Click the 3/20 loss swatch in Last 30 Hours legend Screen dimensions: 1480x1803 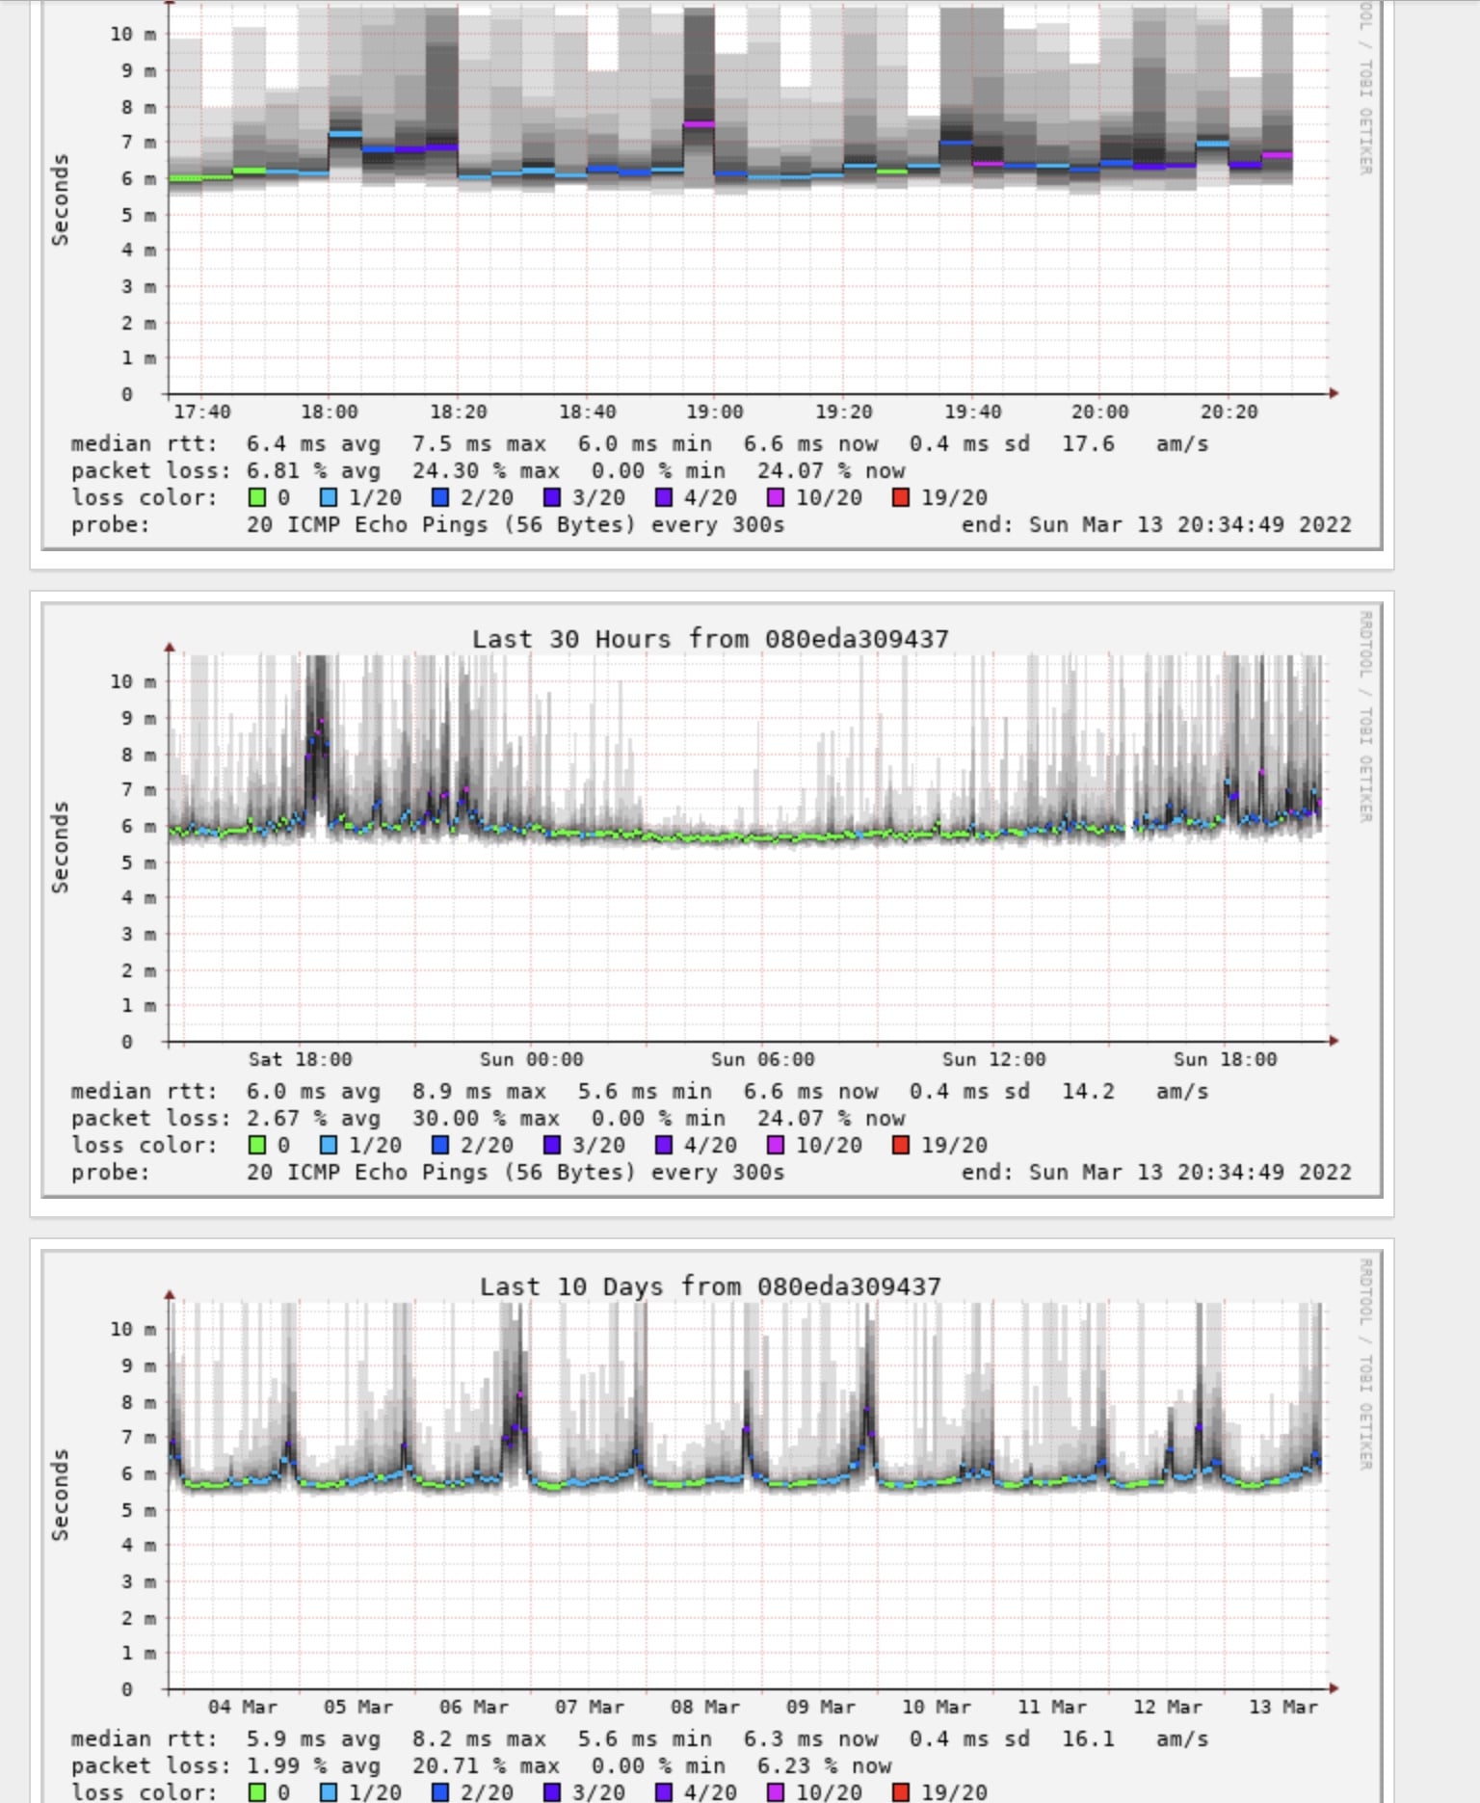coord(552,1145)
